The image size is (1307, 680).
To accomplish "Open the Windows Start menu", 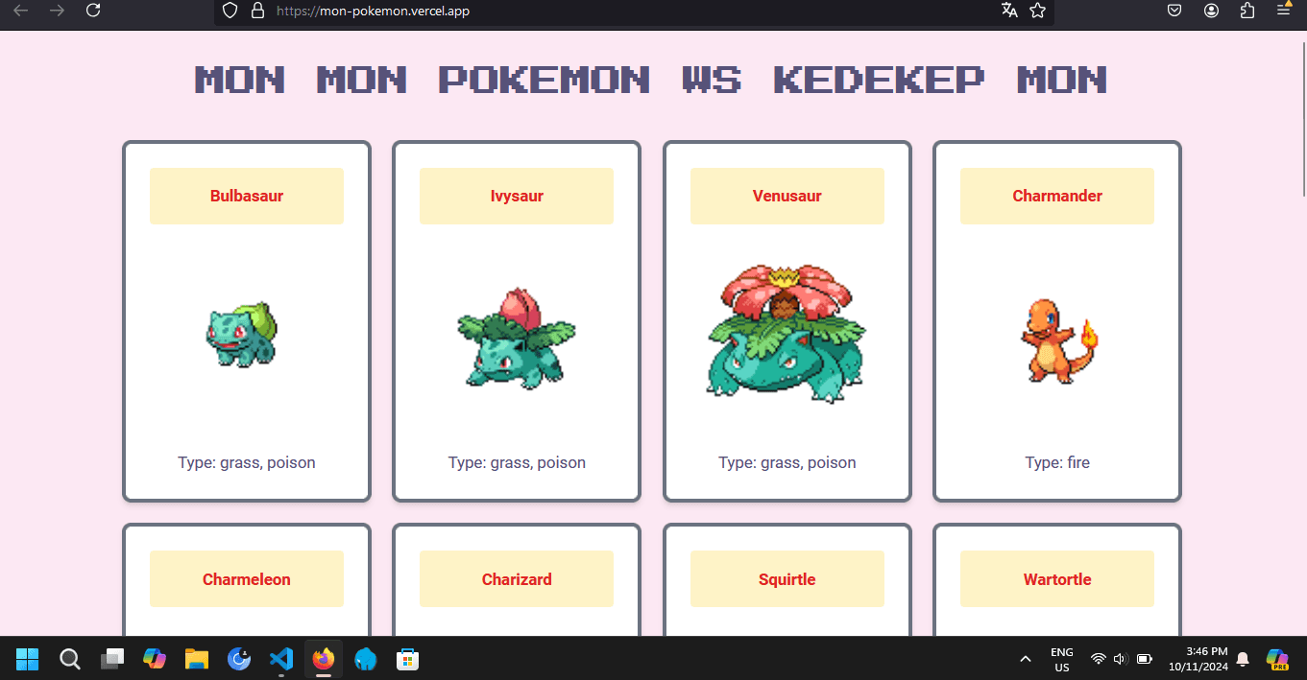I will coord(27,659).
